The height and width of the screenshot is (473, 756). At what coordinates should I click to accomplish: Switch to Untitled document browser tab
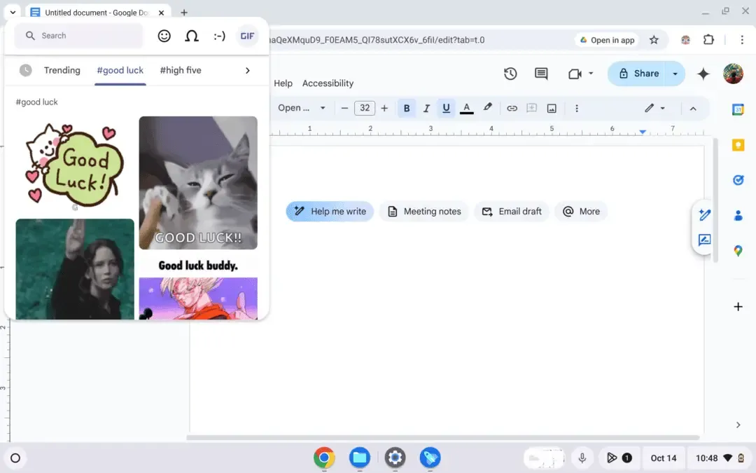coord(97,13)
